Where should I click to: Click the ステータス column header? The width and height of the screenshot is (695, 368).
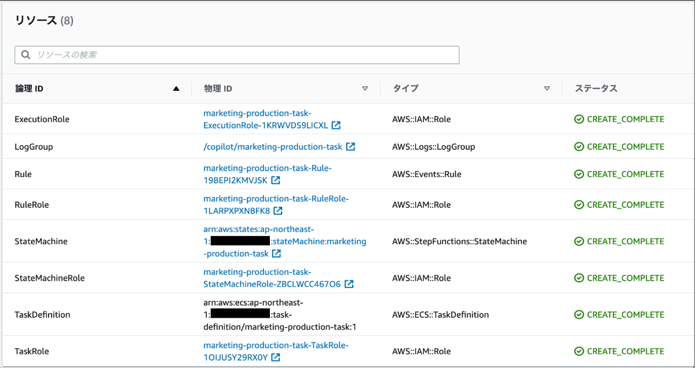[x=596, y=89]
